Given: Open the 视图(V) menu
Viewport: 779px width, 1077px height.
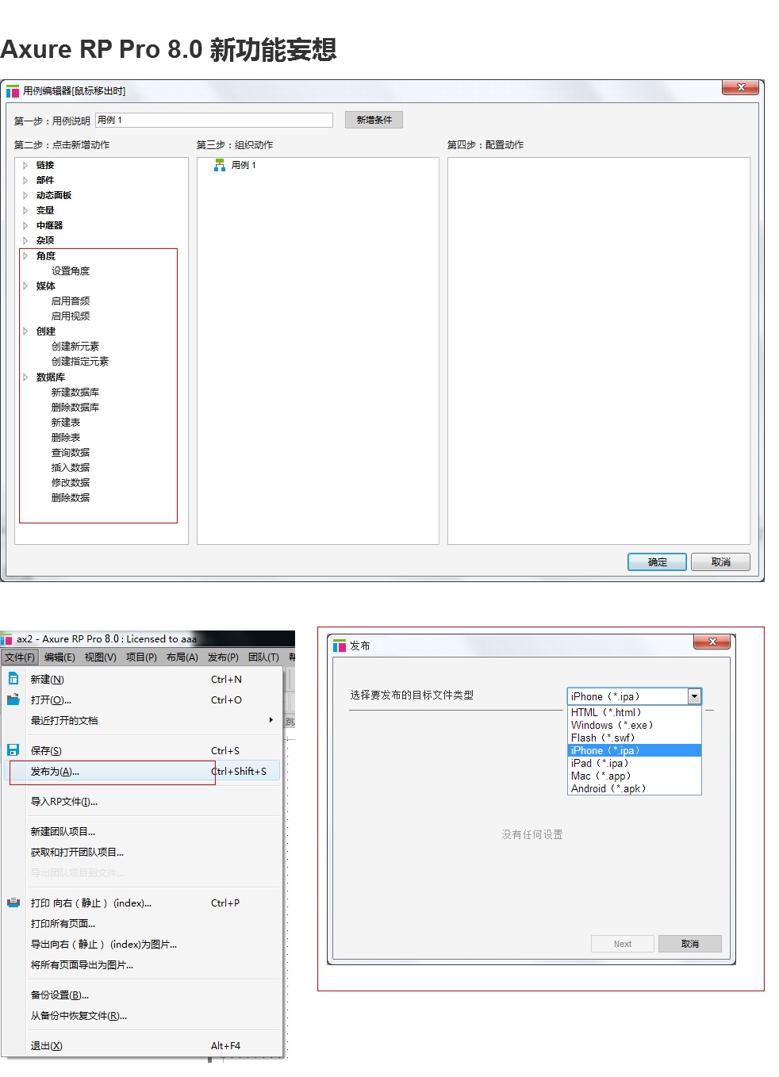Looking at the screenshot, I should (101, 657).
